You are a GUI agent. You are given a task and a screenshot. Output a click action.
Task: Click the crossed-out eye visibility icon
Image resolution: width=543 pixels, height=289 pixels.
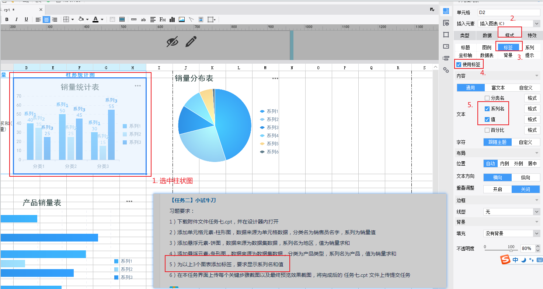click(172, 42)
